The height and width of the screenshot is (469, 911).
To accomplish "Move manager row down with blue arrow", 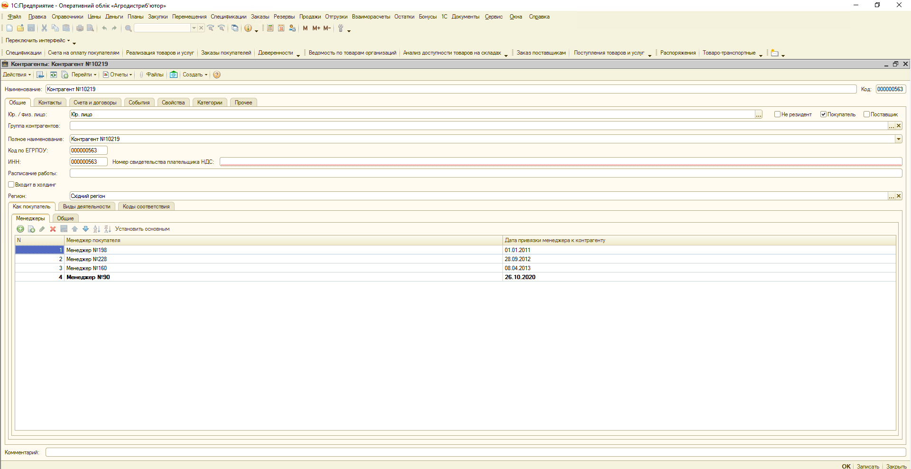I will point(85,229).
